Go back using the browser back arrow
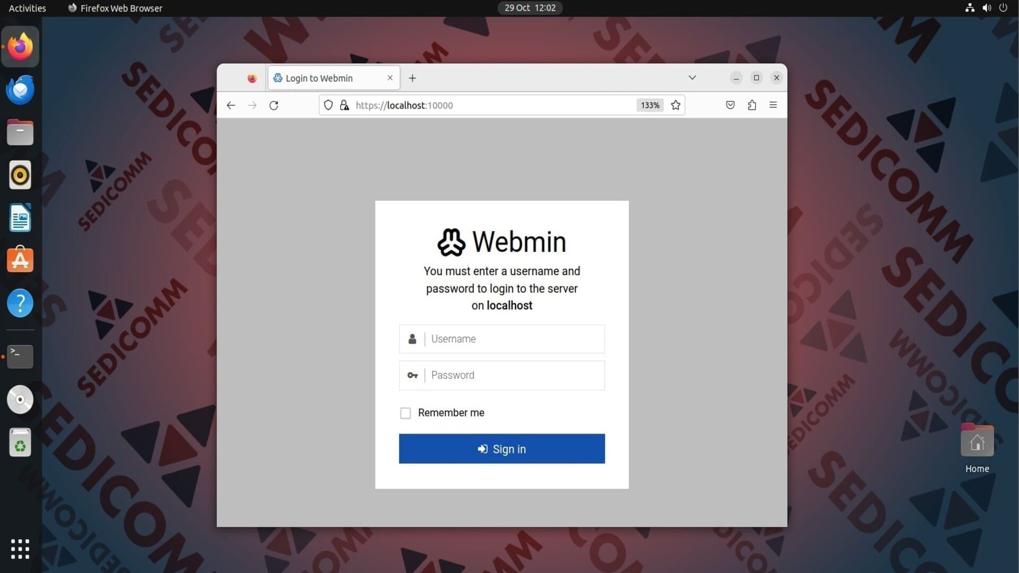Screen dimensions: 1019x573 click(x=231, y=105)
